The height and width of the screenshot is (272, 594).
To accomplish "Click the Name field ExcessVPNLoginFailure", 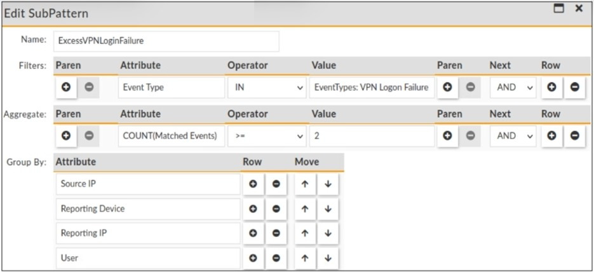I will [166, 41].
